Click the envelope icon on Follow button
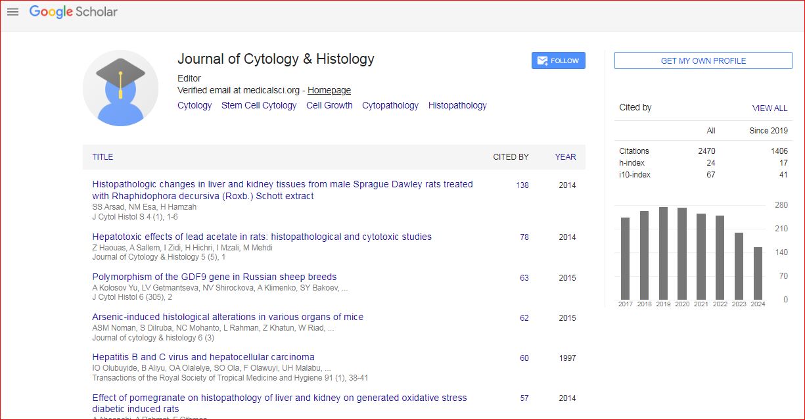The image size is (805, 420). [x=543, y=60]
